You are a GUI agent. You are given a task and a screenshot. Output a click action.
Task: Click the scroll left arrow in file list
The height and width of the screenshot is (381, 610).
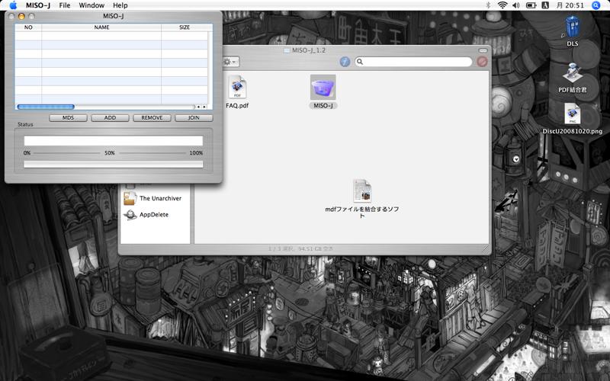pyautogui.click(x=198, y=107)
